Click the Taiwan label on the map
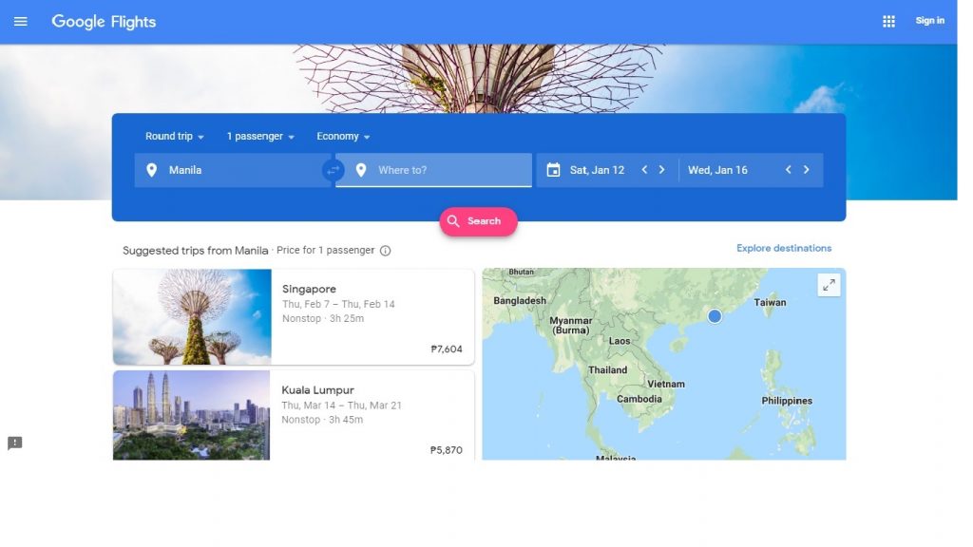Image resolution: width=973 pixels, height=547 pixels. pos(770,303)
